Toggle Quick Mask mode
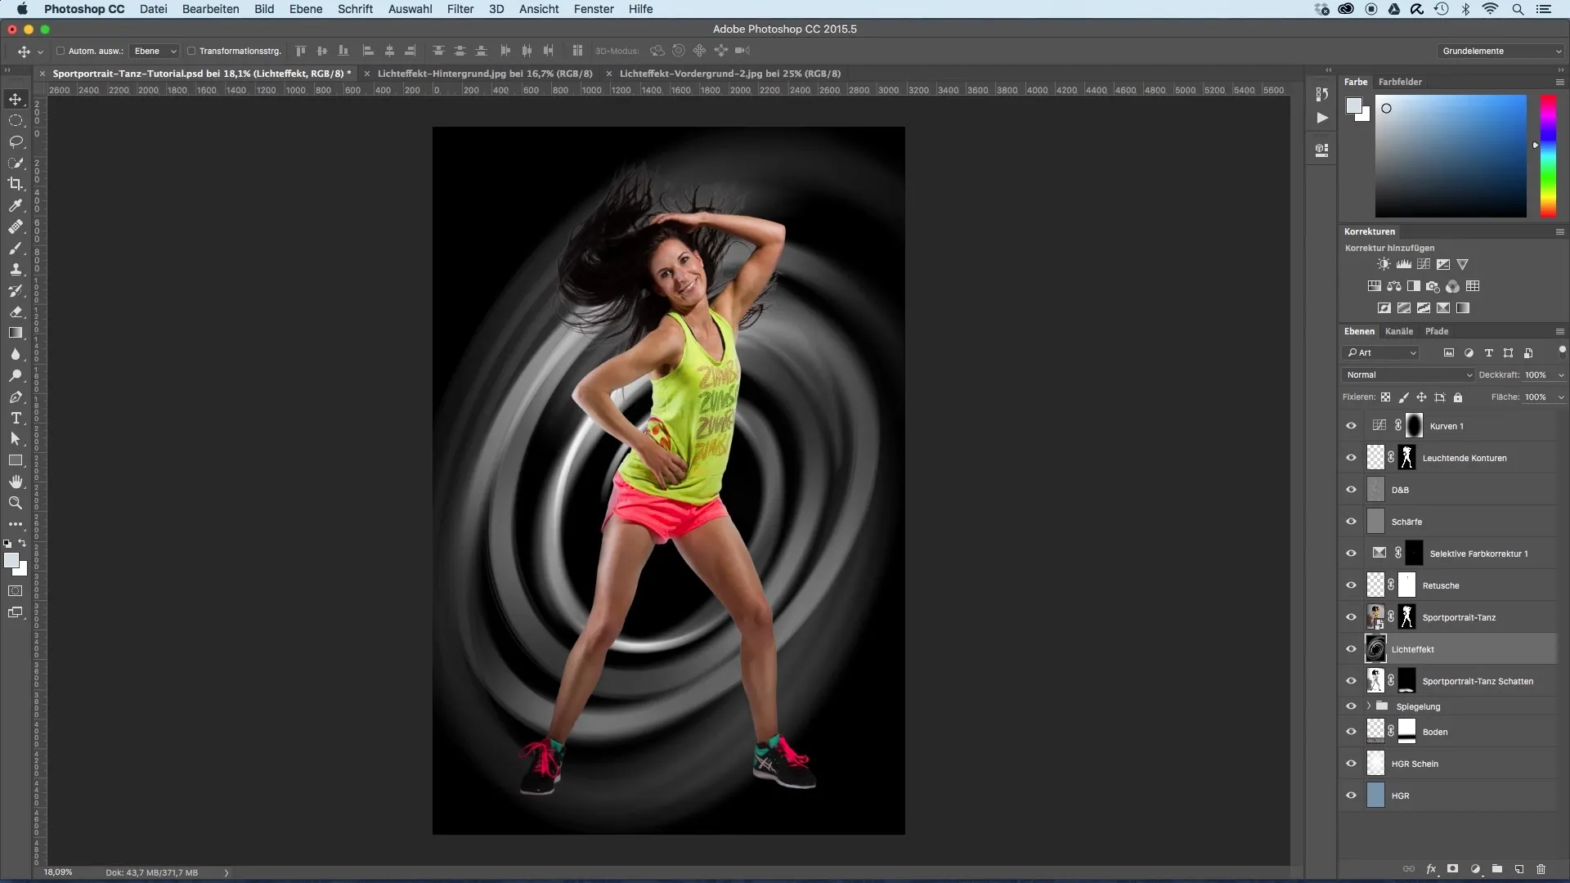The height and width of the screenshot is (883, 1570). click(16, 590)
